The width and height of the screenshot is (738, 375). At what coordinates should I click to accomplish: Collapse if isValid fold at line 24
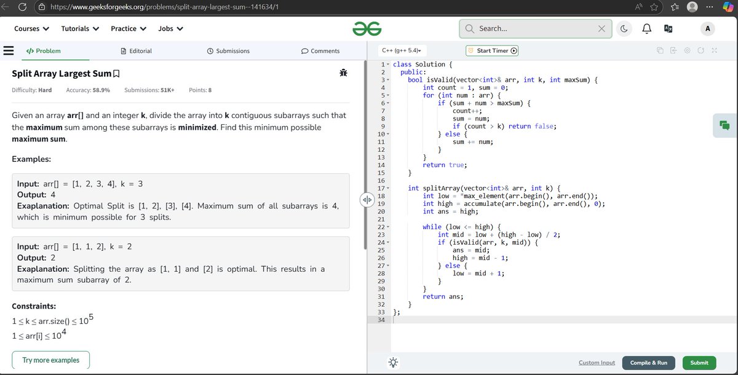pos(387,242)
